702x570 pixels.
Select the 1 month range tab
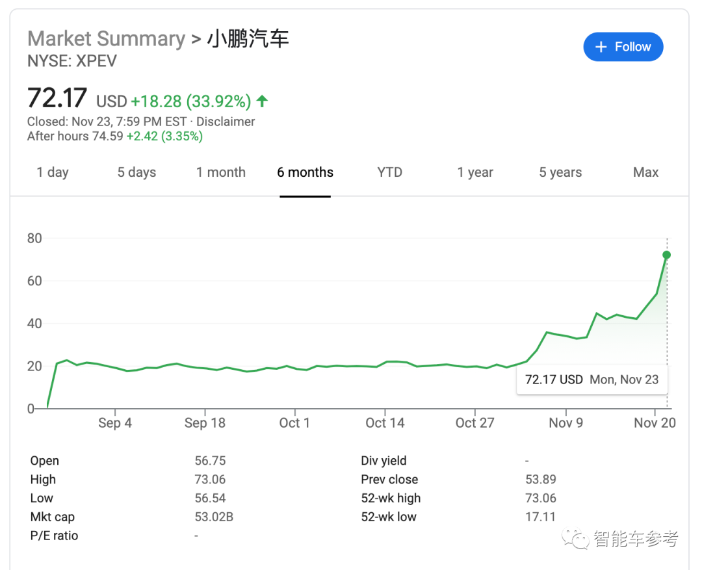[221, 172]
